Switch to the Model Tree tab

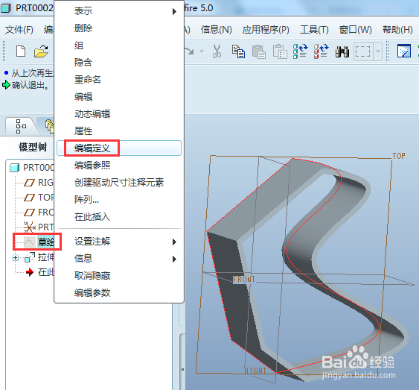(x=21, y=126)
